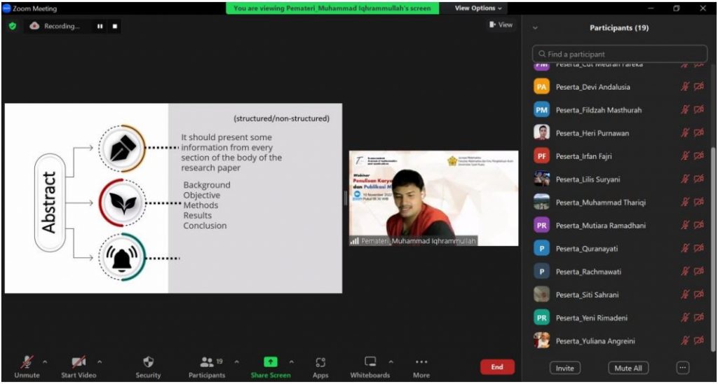
Task: Click the Find a participant search field
Action: (619, 54)
